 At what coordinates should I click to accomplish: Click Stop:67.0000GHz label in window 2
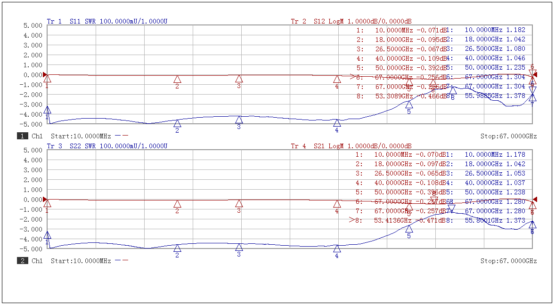point(508,261)
